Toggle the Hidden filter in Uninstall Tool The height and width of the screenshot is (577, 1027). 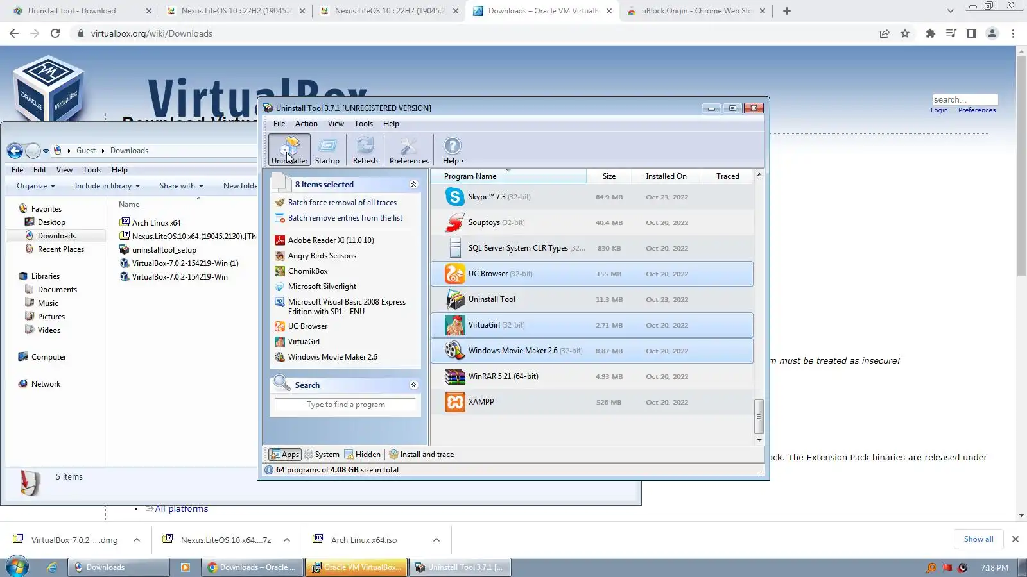point(363,455)
